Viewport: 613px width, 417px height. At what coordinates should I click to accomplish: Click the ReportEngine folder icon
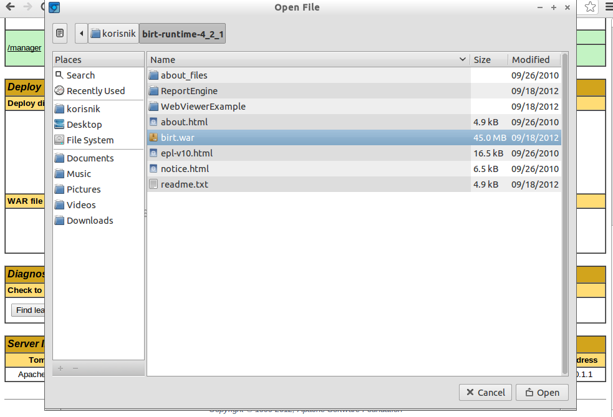click(153, 90)
